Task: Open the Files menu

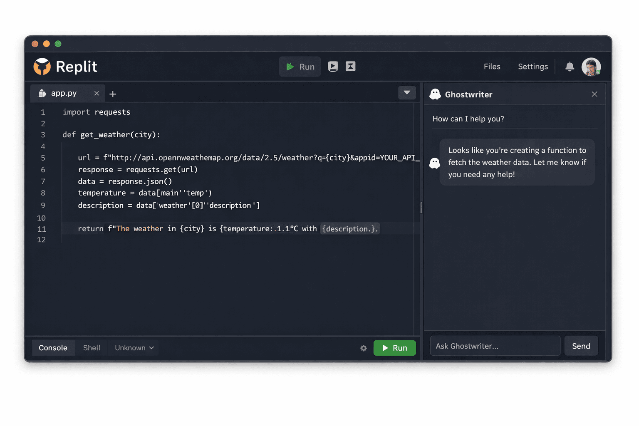Action: (492, 67)
